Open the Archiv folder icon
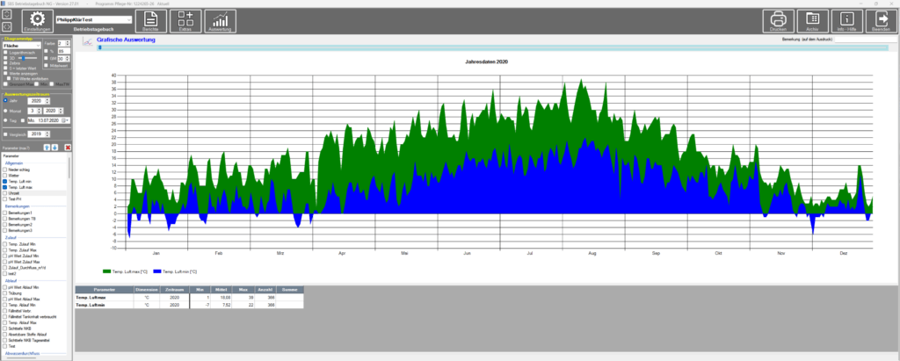Screen dimensions: 900x361 pos(812,21)
